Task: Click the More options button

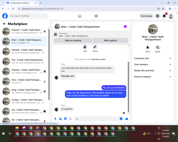Action: 110,40
